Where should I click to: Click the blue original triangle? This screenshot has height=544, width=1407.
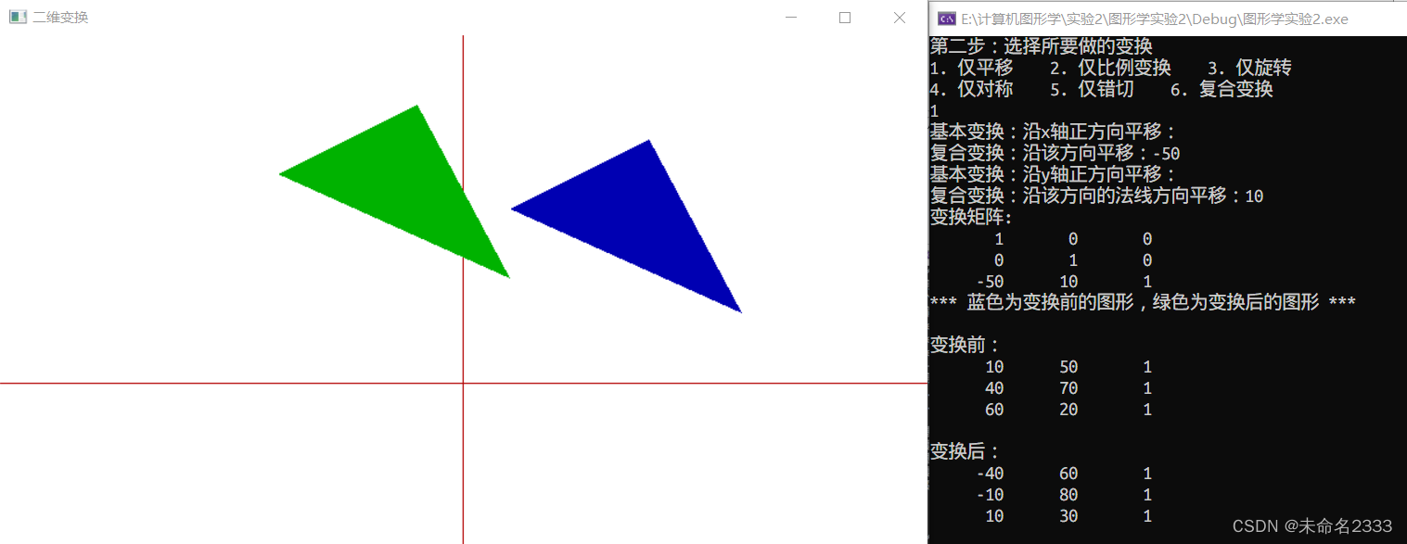point(635,221)
